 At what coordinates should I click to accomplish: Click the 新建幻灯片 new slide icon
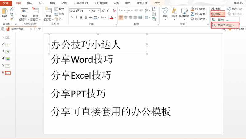pos(49,11)
